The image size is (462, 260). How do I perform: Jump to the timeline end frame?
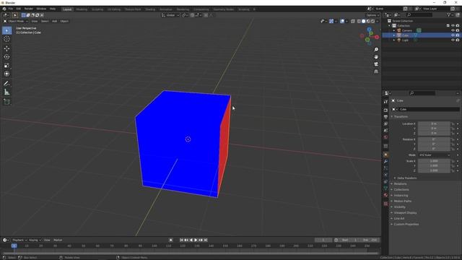[206, 240]
